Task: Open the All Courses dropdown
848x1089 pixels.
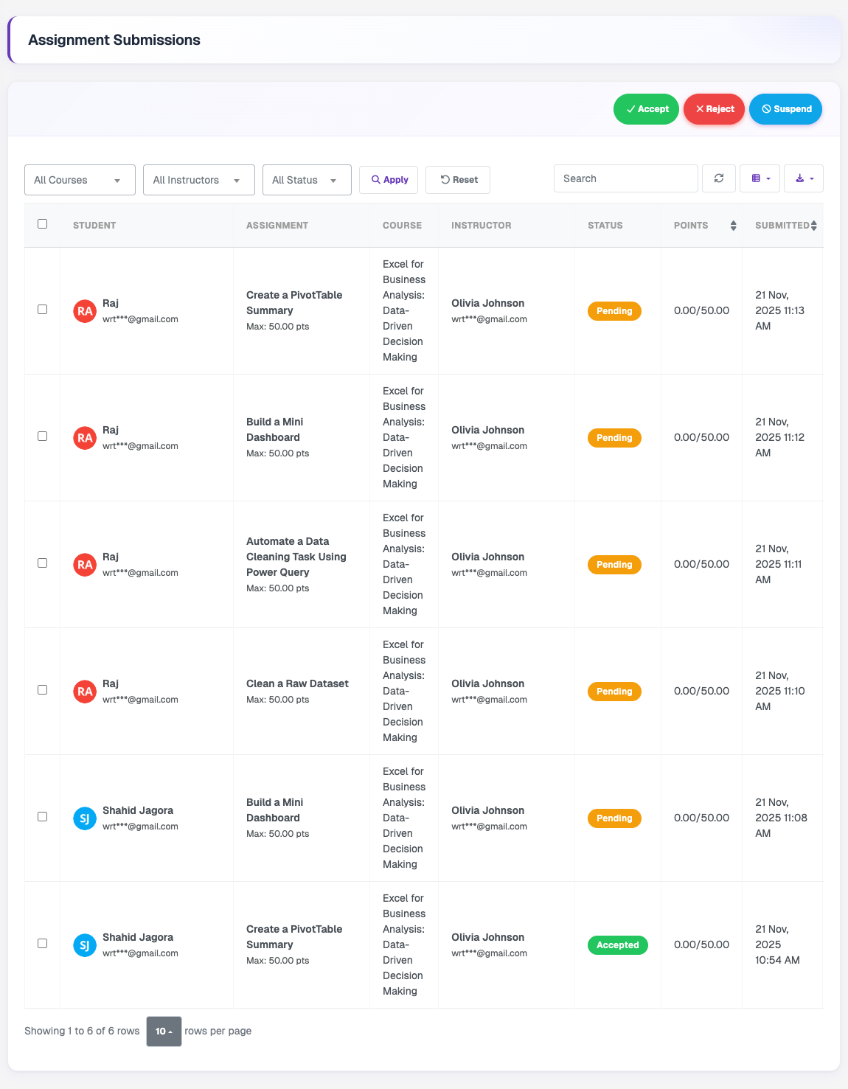Action: tap(80, 180)
